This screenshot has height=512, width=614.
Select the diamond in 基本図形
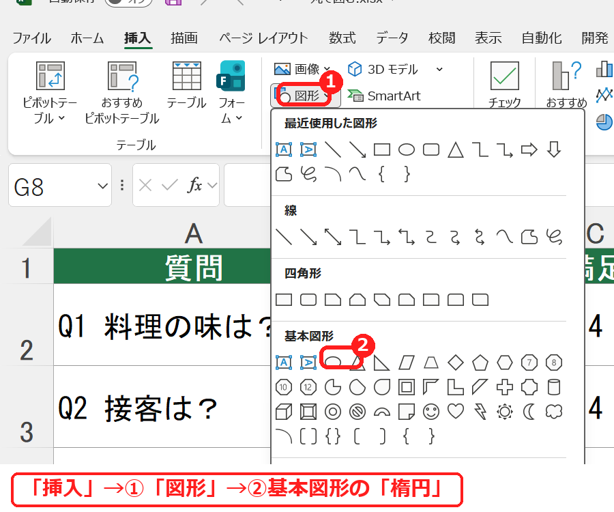(x=456, y=362)
